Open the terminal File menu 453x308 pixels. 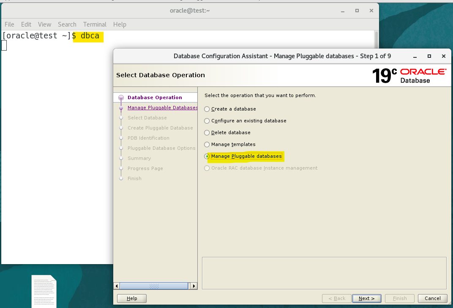[9, 24]
